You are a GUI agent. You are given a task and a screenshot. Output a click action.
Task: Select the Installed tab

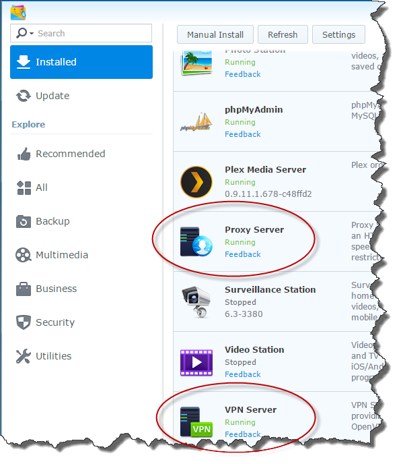(x=81, y=62)
